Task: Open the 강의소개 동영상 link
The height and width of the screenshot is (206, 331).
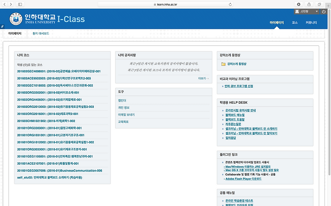Action: click(x=237, y=64)
